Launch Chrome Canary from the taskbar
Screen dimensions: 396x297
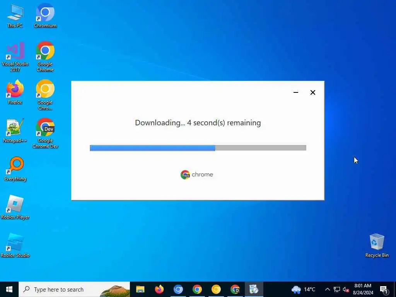(216, 289)
